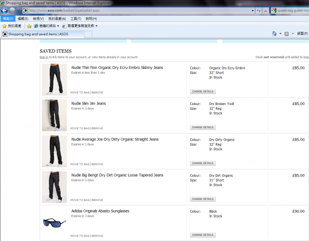Remove Nudie Thin Finn jeans from saved items
The width and height of the screenshot is (309, 241).
98,93
